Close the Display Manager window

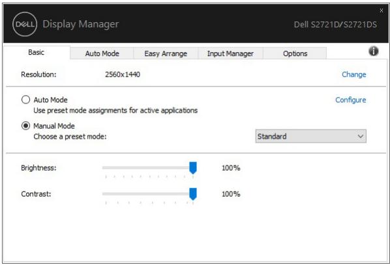click(382, 10)
